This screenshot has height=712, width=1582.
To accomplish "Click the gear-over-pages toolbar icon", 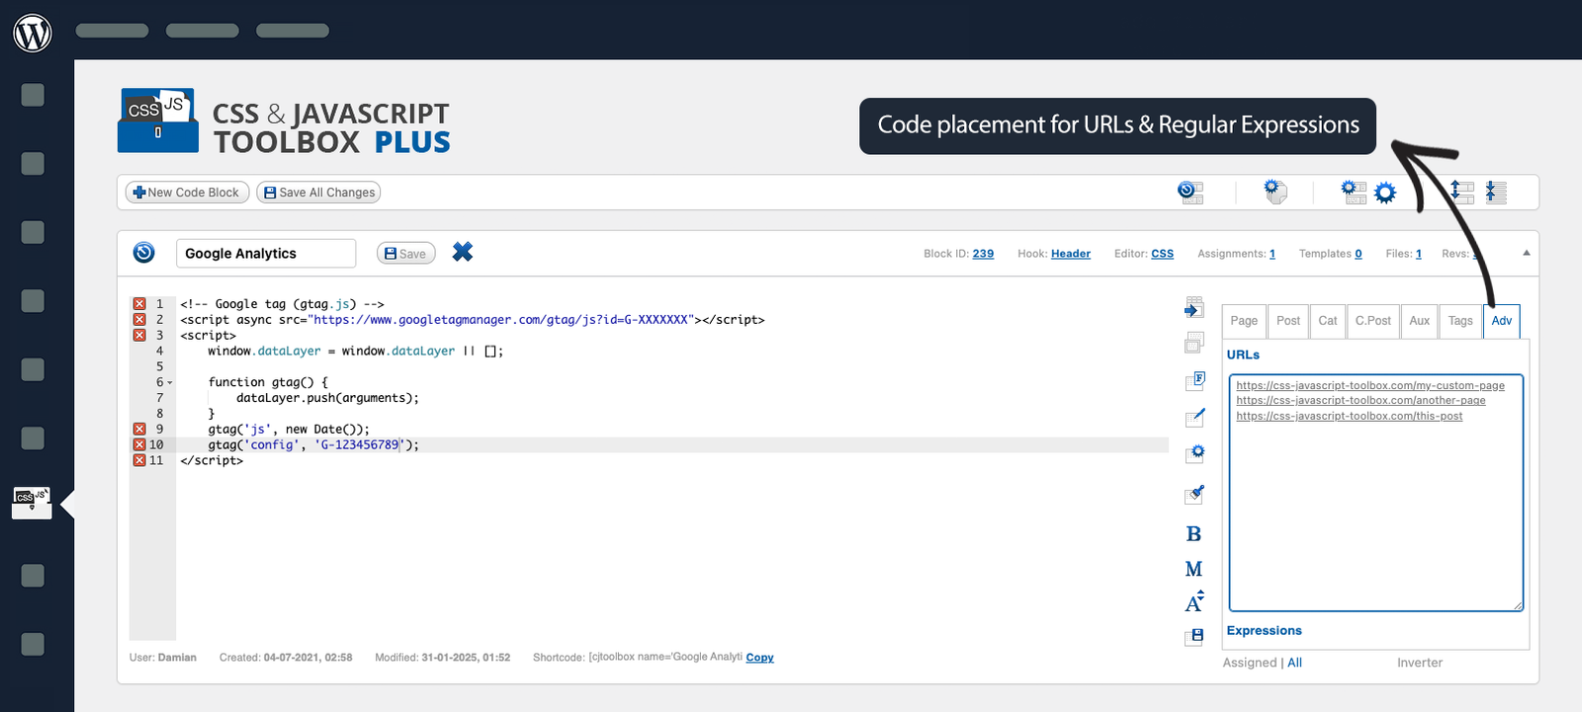I will (1275, 192).
